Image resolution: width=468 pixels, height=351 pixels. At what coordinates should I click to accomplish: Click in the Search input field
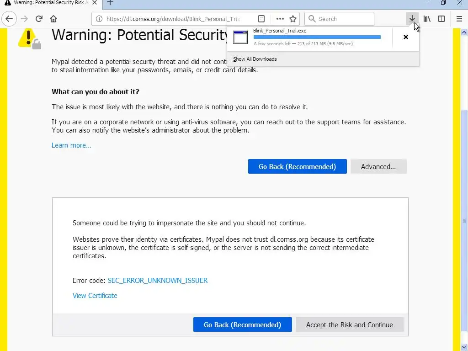pyautogui.click(x=344, y=19)
